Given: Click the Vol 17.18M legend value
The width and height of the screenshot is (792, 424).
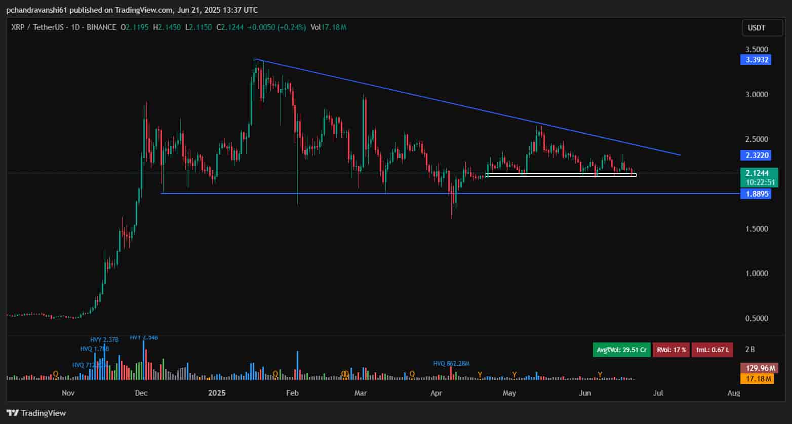Looking at the screenshot, I should click(x=329, y=27).
